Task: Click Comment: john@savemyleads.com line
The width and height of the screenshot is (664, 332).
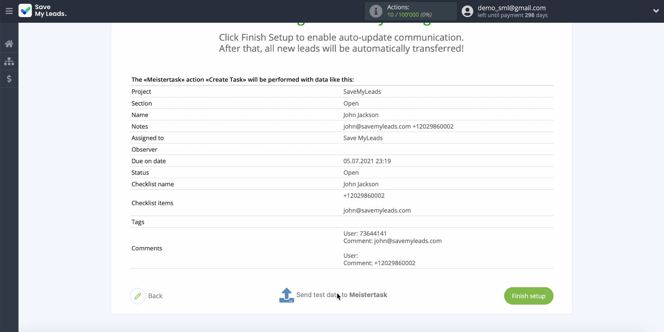Action: click(392, 241)
